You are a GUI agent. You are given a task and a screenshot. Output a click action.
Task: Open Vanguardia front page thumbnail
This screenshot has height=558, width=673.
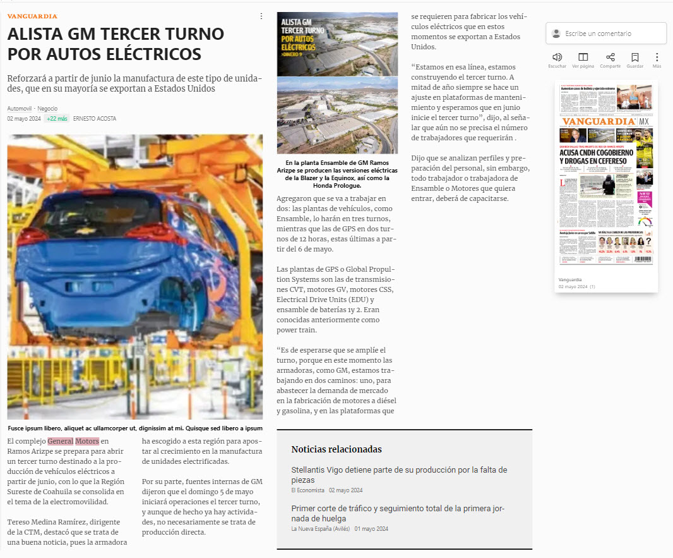(606, 174)
